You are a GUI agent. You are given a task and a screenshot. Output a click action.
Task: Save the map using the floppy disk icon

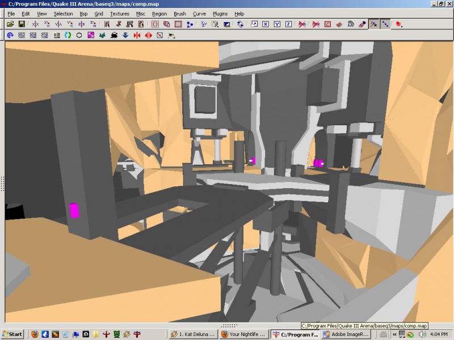22,24
